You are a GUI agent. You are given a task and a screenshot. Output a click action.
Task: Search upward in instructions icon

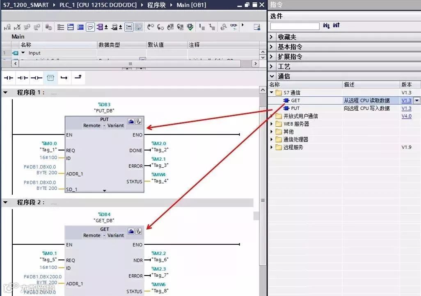coord(336,25)
